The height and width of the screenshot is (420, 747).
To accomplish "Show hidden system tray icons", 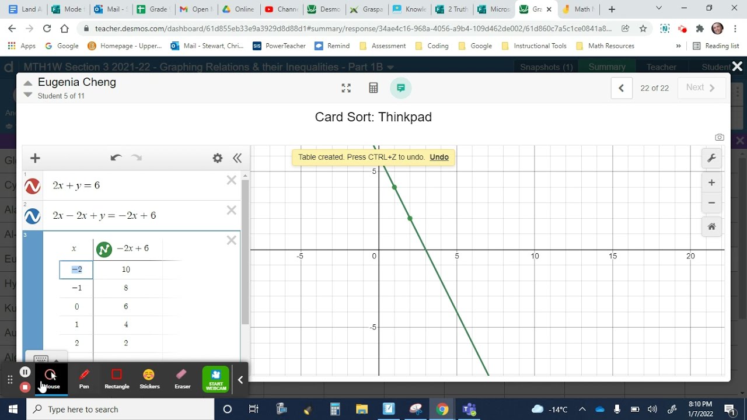I will coord(582,409).
